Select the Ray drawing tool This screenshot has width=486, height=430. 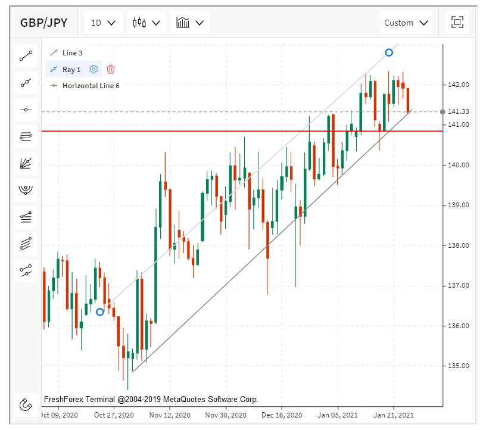tap(26, 83)
